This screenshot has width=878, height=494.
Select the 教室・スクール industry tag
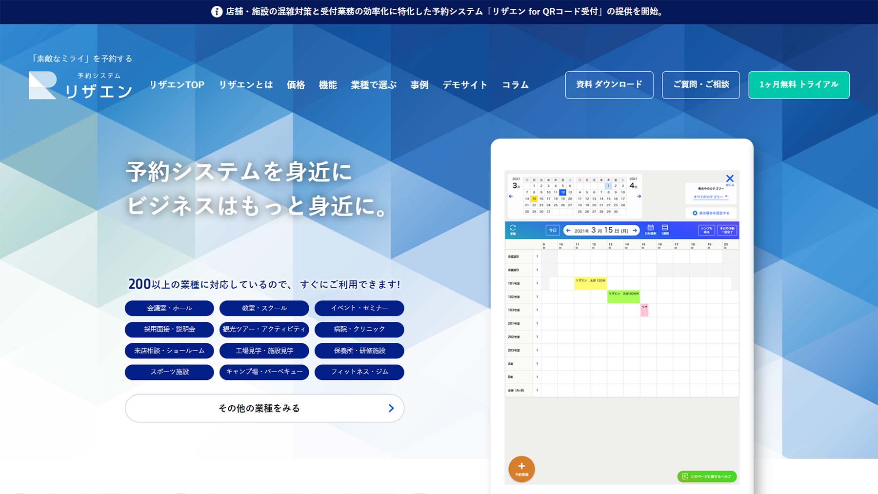coord(264,308)
